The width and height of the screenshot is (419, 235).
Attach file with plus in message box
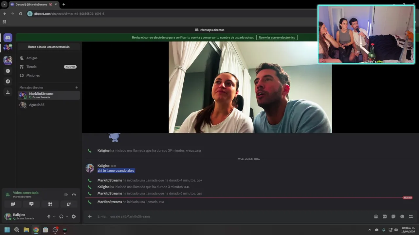click(x=90, y=216)
